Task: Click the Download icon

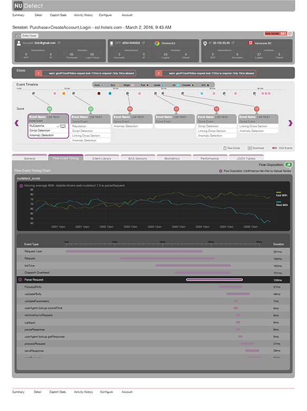Action: 250,148
